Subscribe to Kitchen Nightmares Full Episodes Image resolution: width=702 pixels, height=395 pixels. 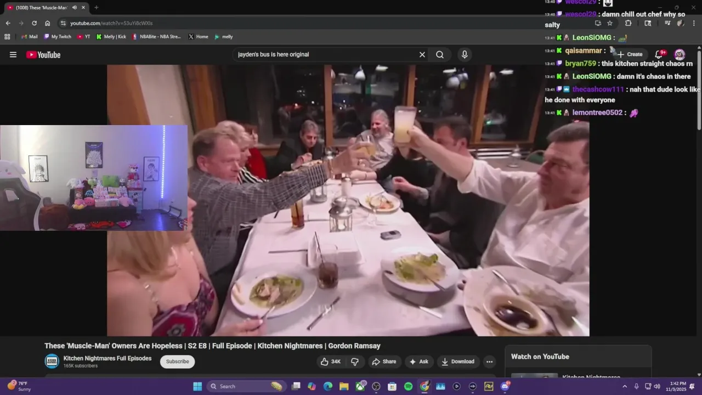coord(177,362)
